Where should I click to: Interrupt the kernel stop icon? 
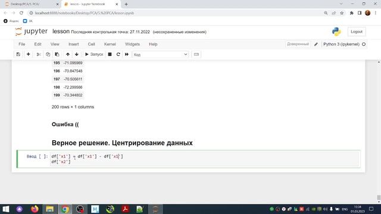(110, 54)
